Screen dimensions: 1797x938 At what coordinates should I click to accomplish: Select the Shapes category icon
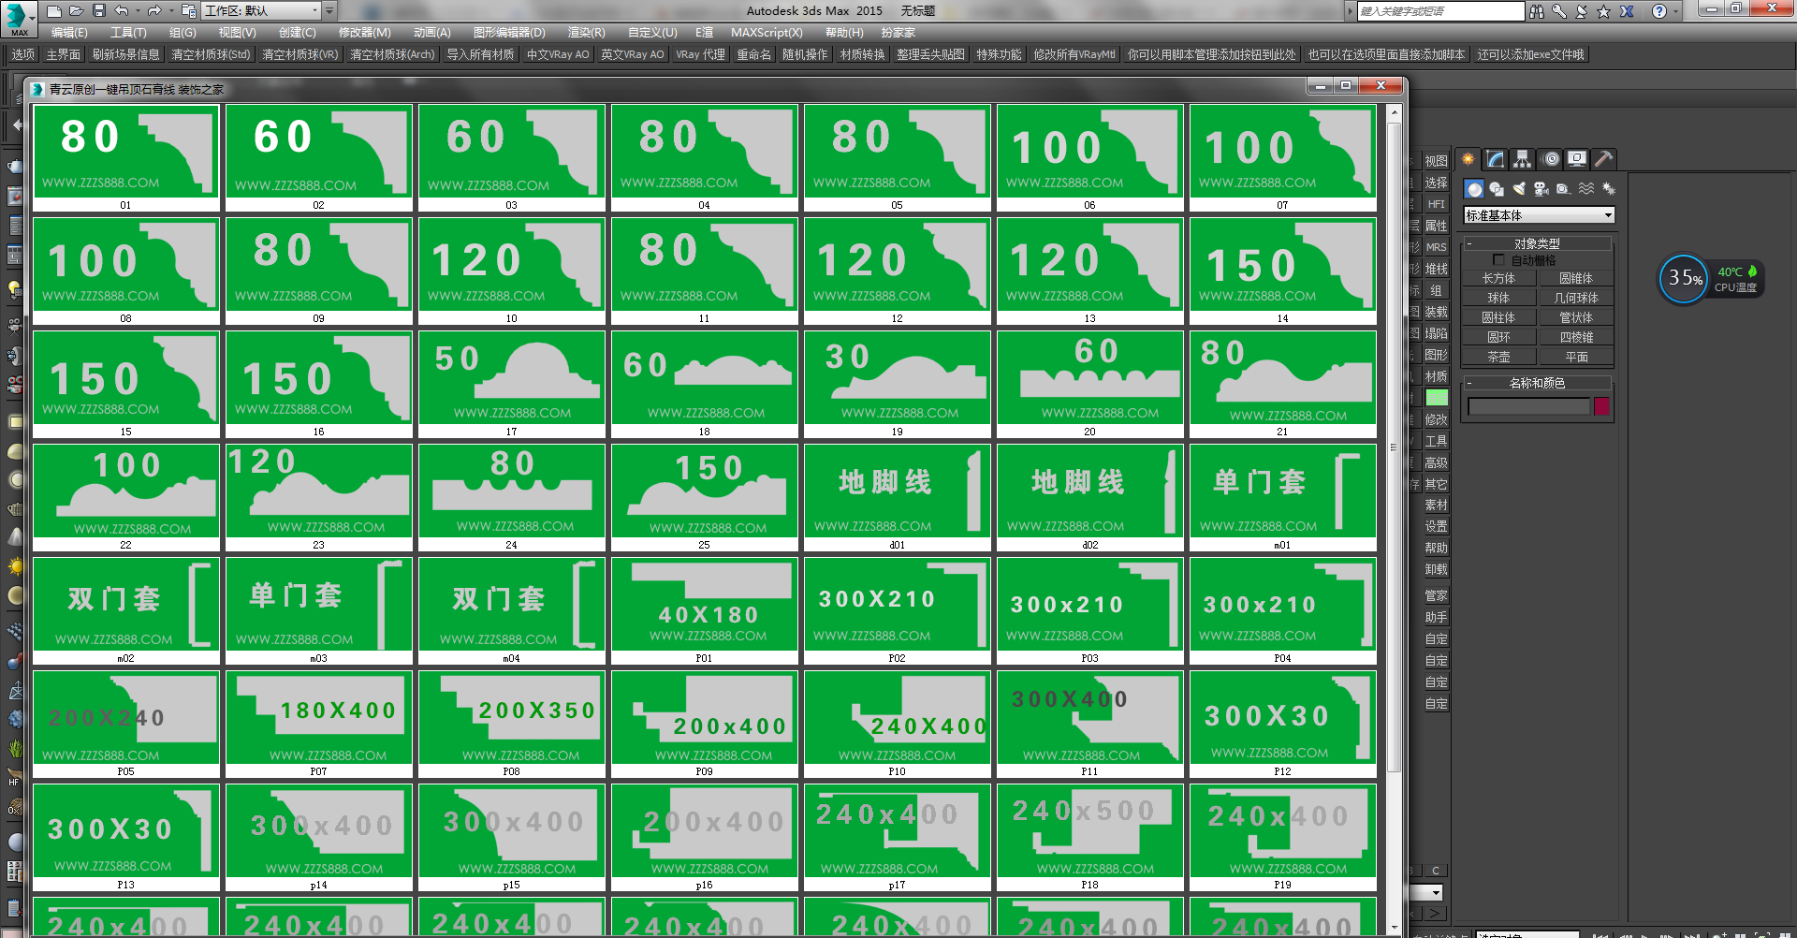click(x=1497, y=189)
